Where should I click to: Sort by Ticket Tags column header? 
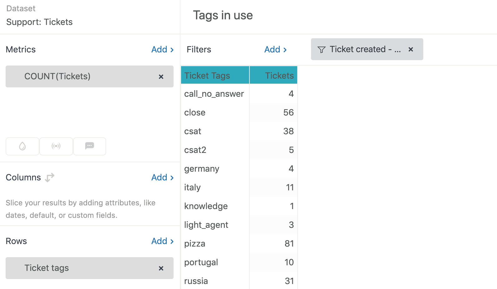(x=215, y=75)
